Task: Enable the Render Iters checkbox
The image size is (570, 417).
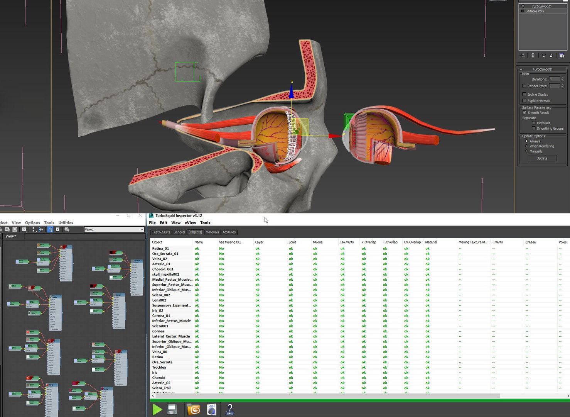Action: pos(524,86)
